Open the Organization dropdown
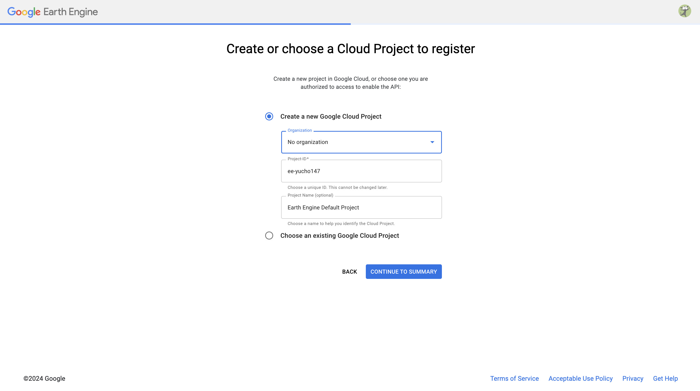The image size is (700, 391). point(361,142)
